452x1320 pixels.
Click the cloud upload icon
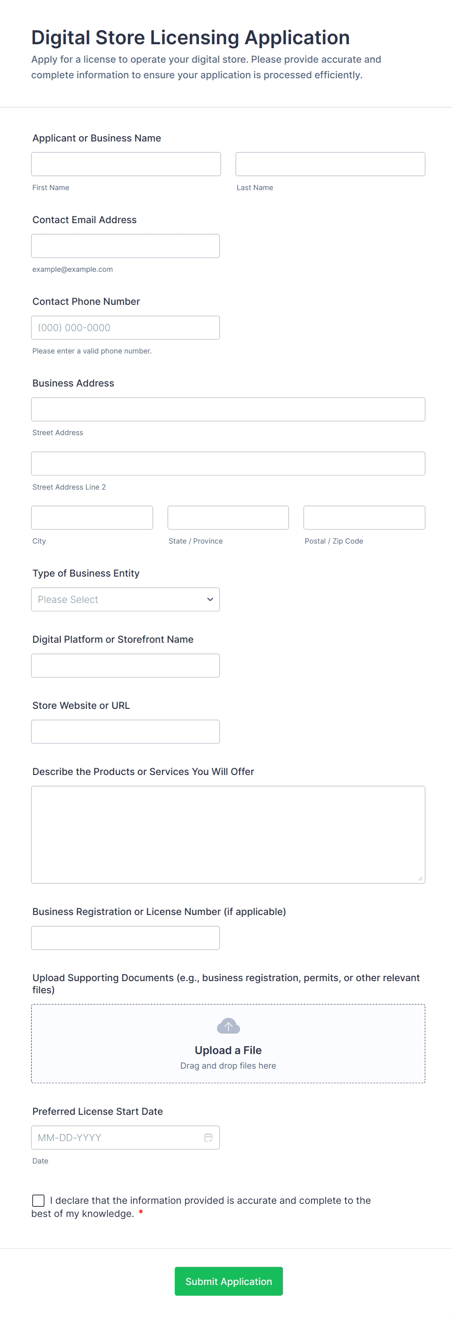click(x=228, y=1026)
